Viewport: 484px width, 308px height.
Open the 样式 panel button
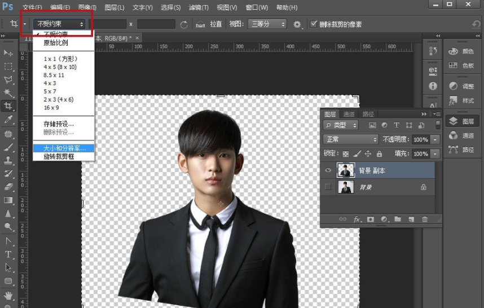pos(462,100)
